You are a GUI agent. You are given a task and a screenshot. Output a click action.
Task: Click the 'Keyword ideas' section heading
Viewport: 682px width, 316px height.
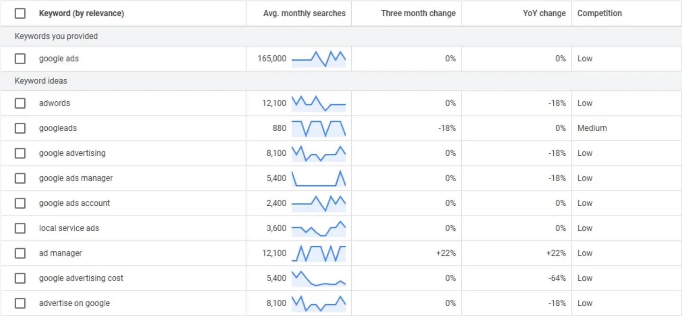tap(41, 81)
